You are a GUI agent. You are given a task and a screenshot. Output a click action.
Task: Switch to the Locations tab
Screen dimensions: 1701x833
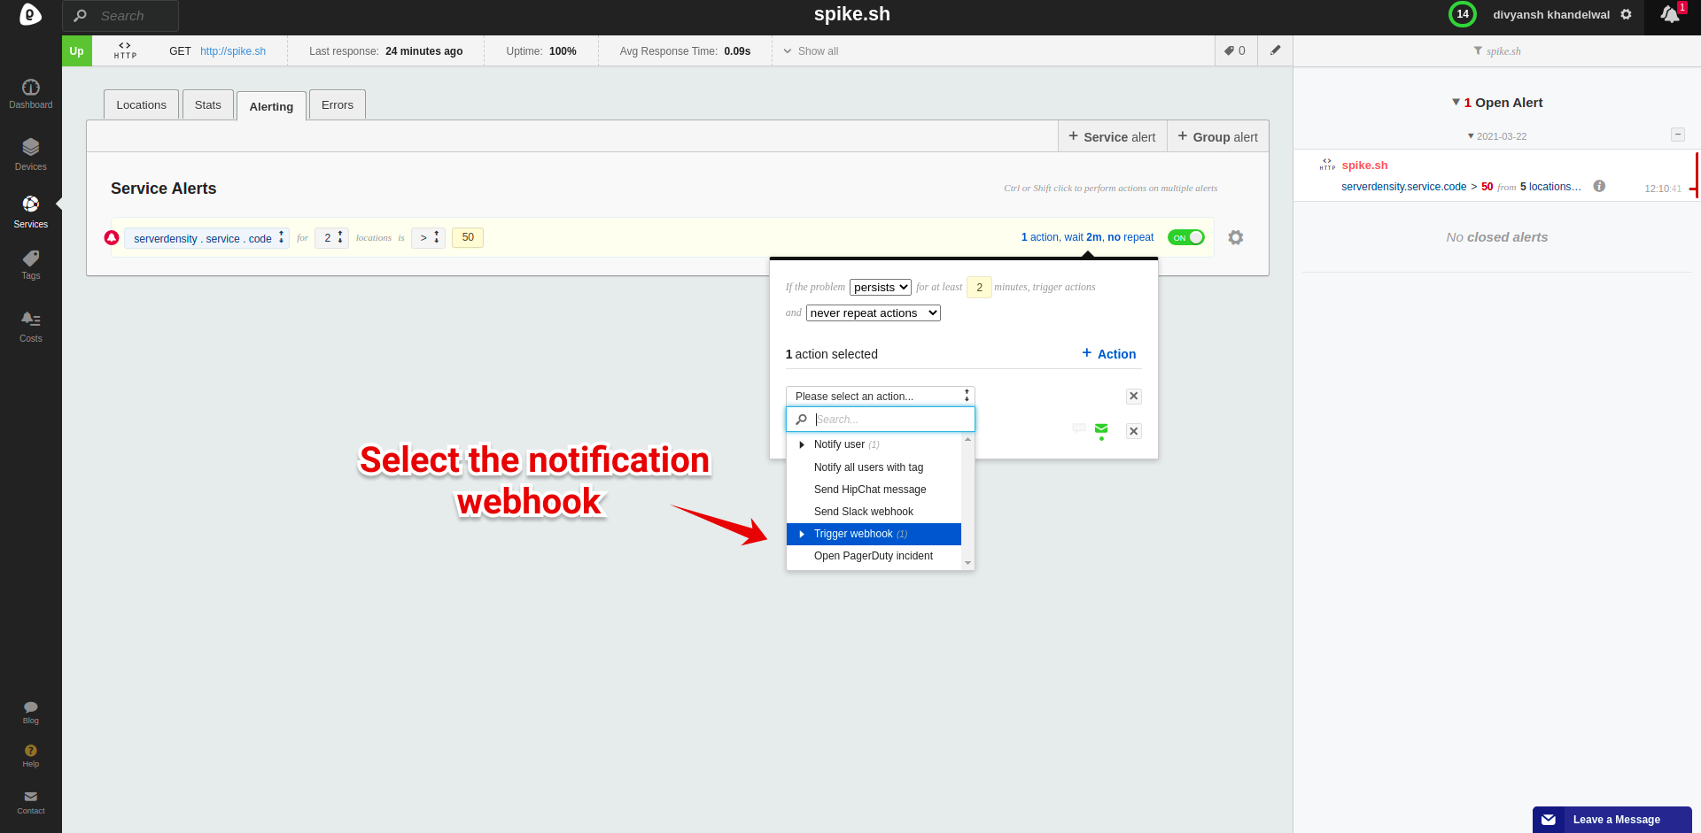point(142,104)
